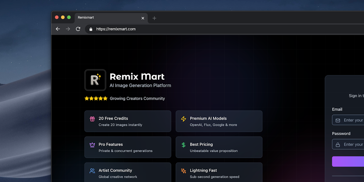Go back using the browser back arrow
The image size is (364, 182).
pos(58,29)
